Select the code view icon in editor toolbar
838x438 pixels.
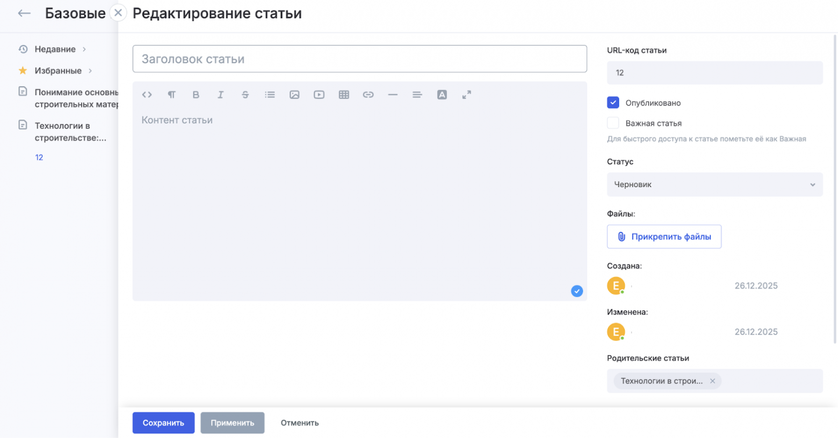(146, 94)
